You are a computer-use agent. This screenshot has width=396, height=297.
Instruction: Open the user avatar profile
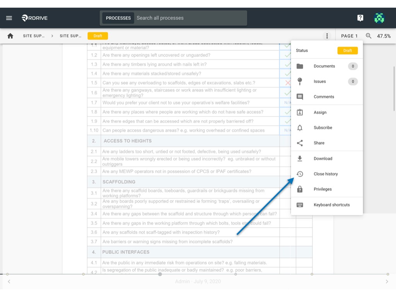click(x=379, y=18)
